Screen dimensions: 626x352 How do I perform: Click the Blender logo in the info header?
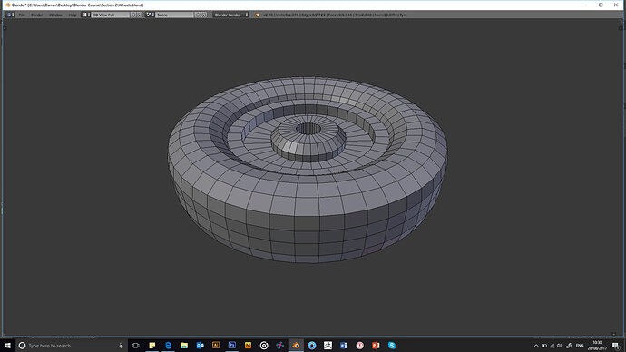point(258,15)
